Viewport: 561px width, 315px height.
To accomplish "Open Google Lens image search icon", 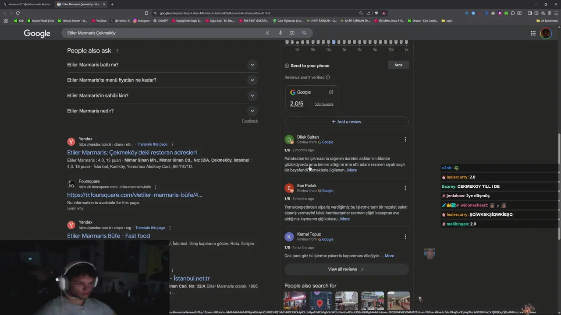I will tap(292, 33).
